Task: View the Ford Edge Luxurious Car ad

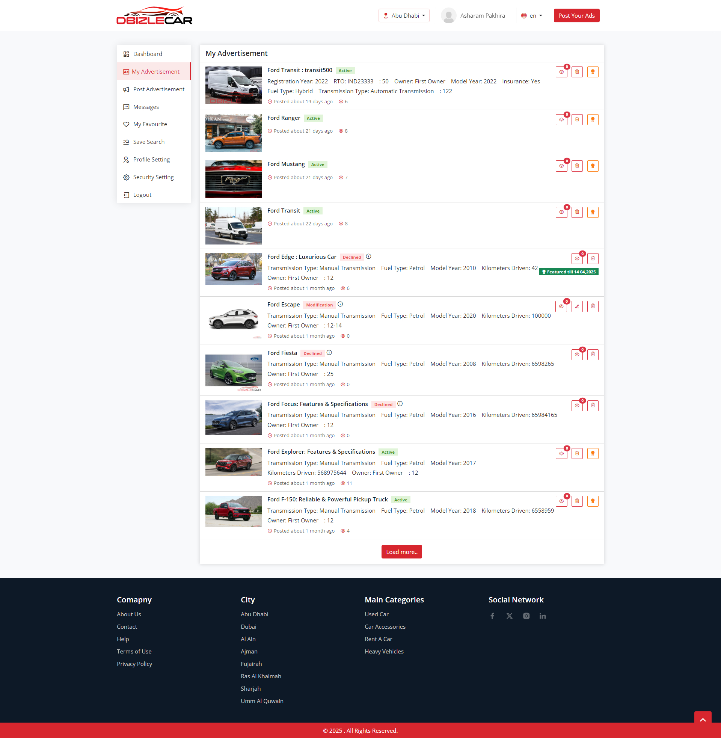Action: click(x=577, y=259)
